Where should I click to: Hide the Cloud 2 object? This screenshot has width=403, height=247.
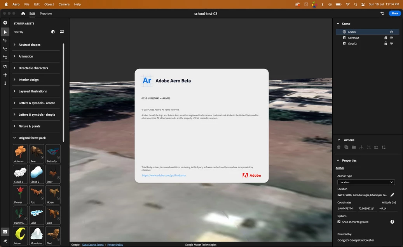(391, 43)
